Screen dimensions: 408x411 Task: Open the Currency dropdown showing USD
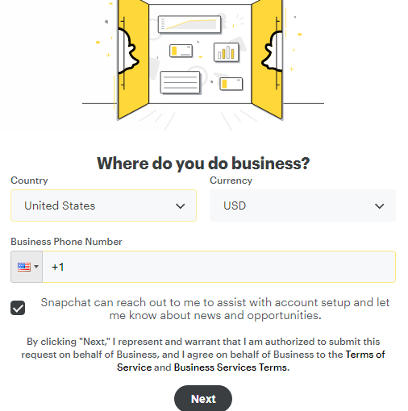[x=302, y=205]
